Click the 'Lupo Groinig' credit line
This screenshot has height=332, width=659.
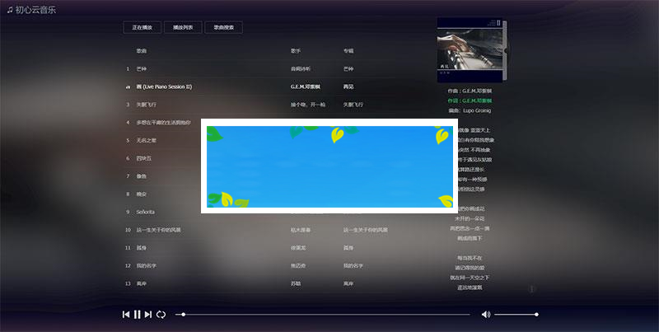(x=470, y=110)
